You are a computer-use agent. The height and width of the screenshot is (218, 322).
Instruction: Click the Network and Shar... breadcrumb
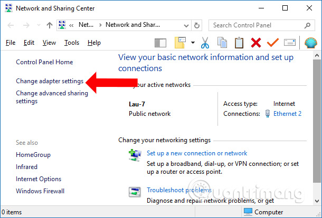pos(132,25)
